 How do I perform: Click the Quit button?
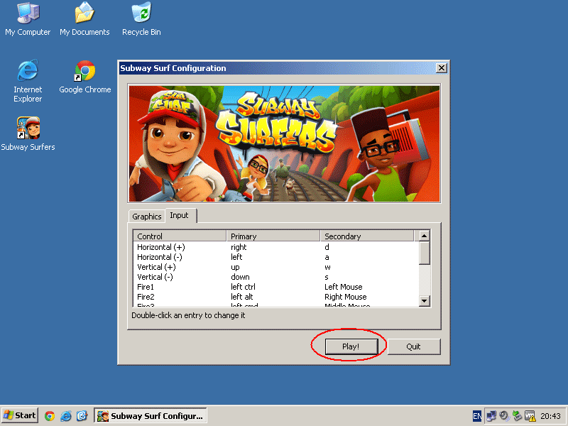[x=414, y=346]
